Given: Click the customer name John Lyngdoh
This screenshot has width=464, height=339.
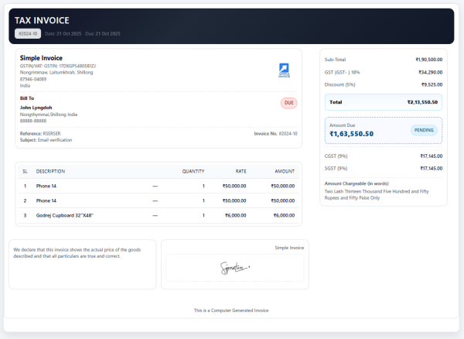Looking at the screenshot, I should point(36,108).
